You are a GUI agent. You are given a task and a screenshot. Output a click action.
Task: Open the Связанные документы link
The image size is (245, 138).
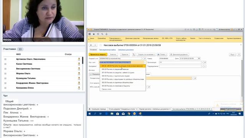tap(126, 50)
